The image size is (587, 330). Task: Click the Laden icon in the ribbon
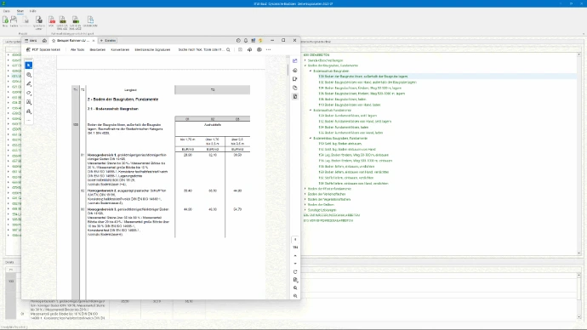tap(14, 21)
